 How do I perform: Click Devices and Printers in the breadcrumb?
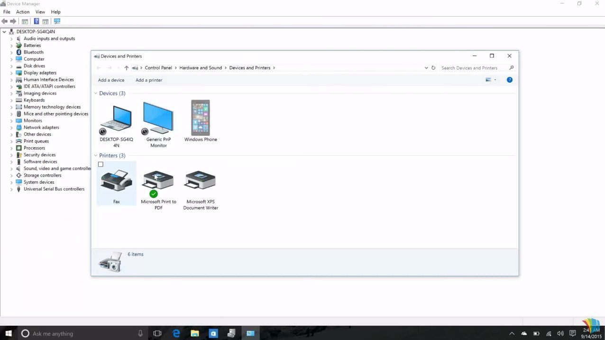point(250,68)
